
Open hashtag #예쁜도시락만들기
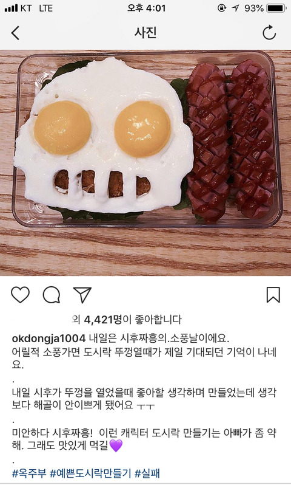90,473
